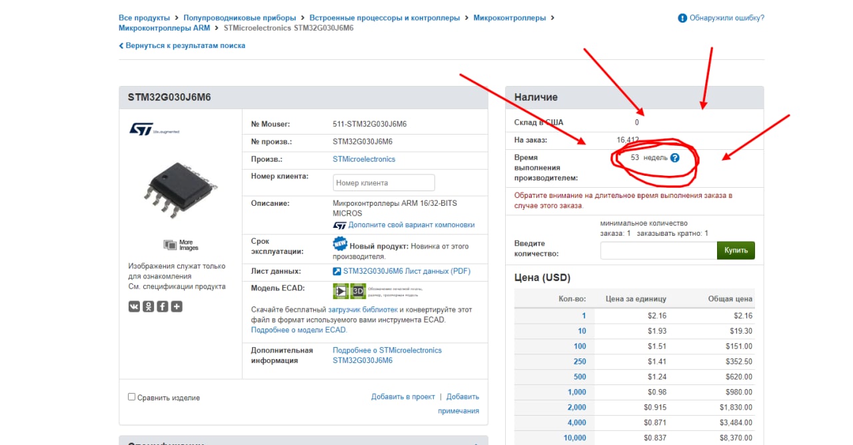Click the "STM32G030J6M6" panel heading
The height and width of the screenshot is (445, 853).
pyautogui.click(x=169, y=97)
